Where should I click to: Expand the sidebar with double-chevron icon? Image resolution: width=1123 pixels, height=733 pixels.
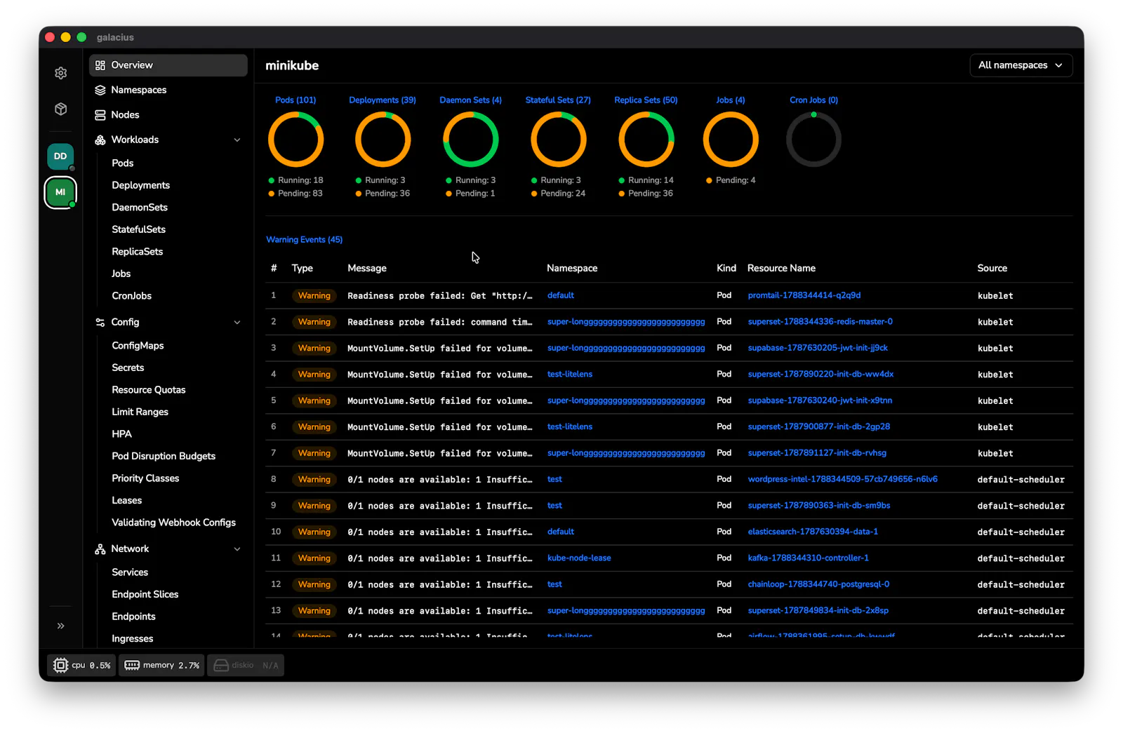pos(61,626)
